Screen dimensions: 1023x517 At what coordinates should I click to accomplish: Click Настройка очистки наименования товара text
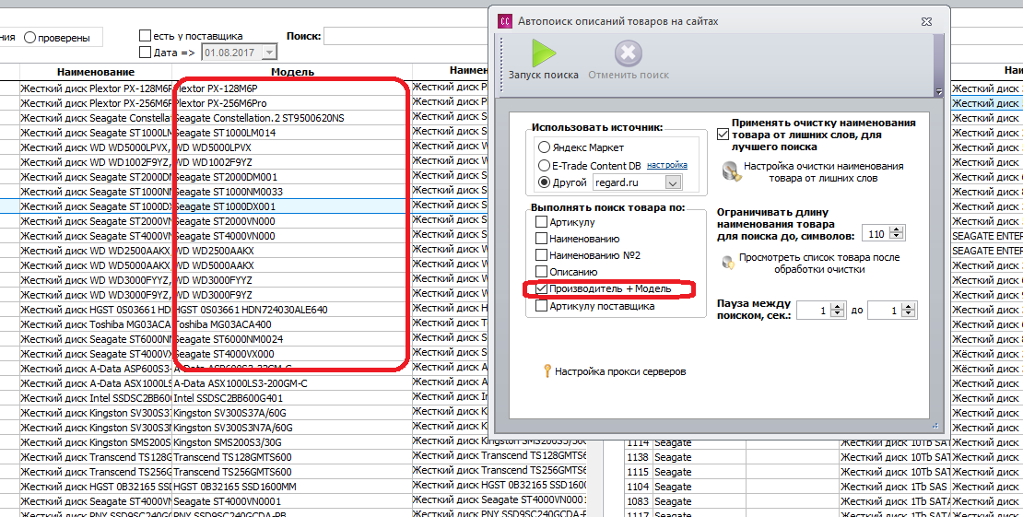pos(823,171)
